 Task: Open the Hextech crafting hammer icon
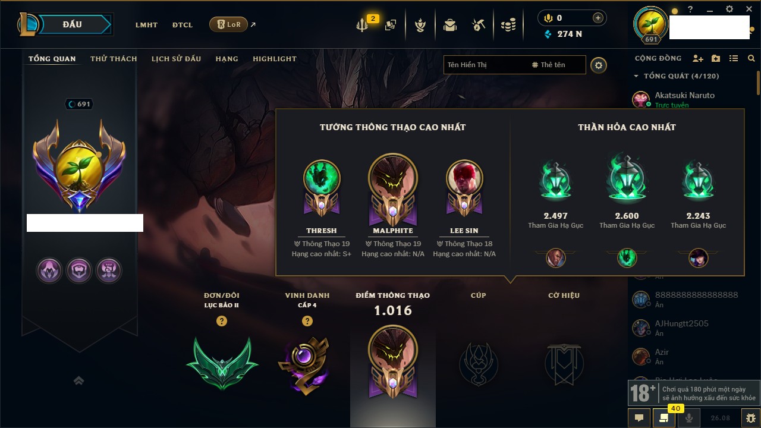tap(479, 25)
